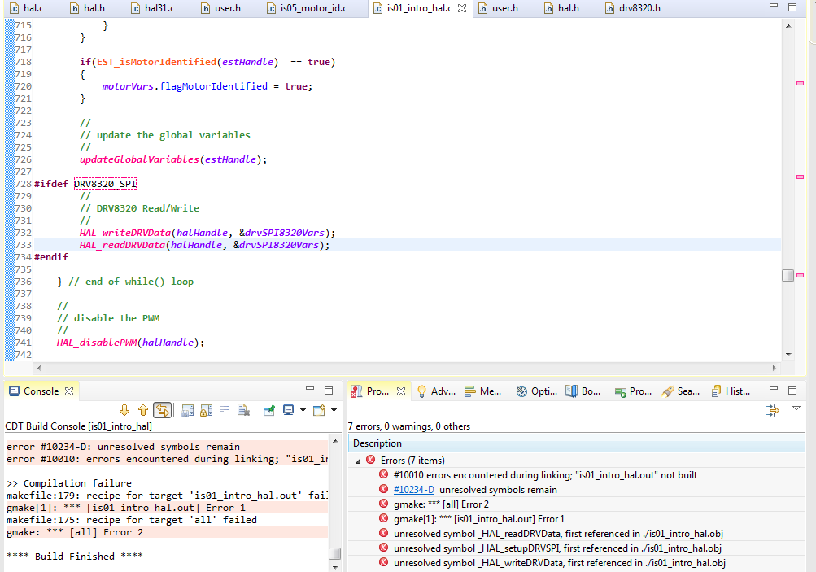Close the is01_intro_hal.c editor tab

point(462,8)
